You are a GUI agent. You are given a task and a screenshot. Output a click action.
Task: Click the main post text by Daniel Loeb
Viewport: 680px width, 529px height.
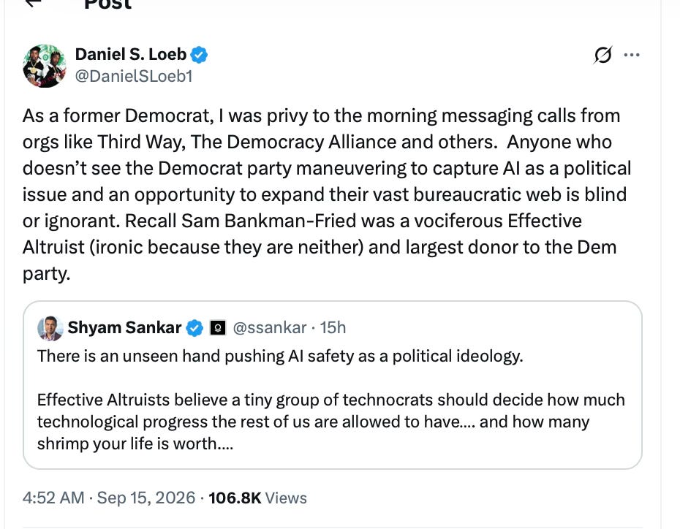(x=327, y=194)
